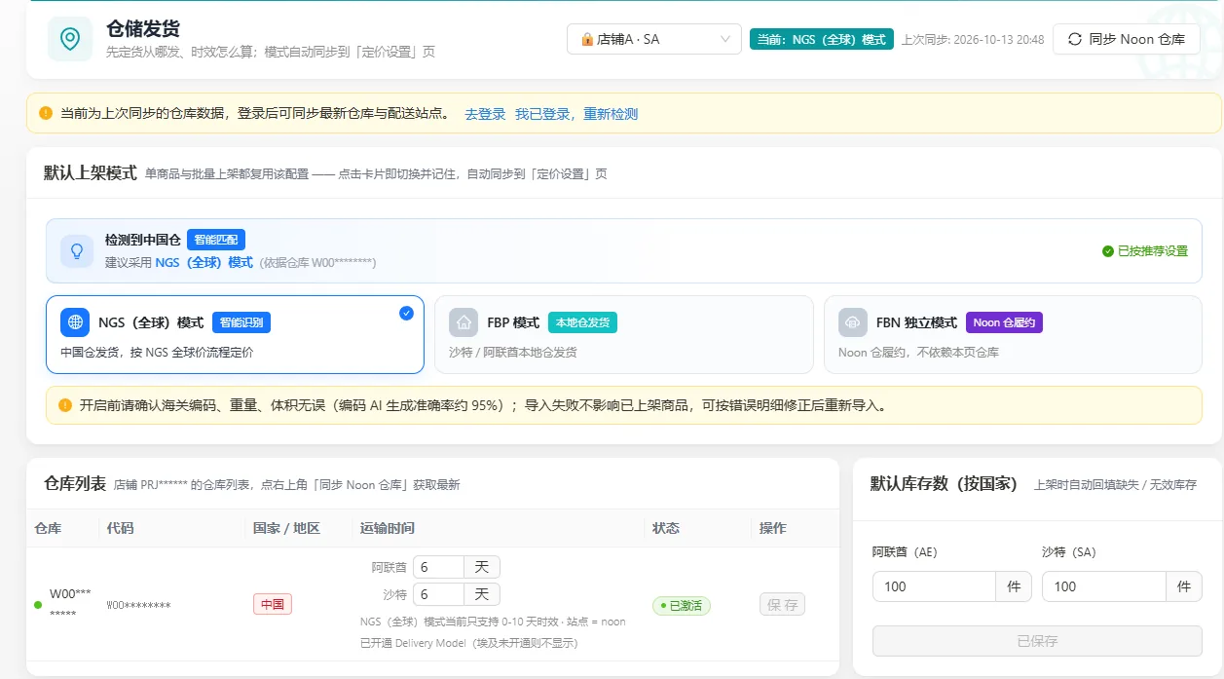Click the 操作 column header
Image resolution: width=1224 pixels, height=679 pixels.
(x=773, y=528)
